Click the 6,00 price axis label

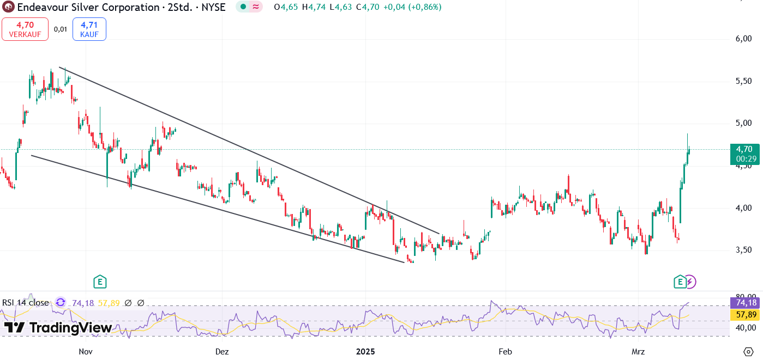[x=744, y=39]
